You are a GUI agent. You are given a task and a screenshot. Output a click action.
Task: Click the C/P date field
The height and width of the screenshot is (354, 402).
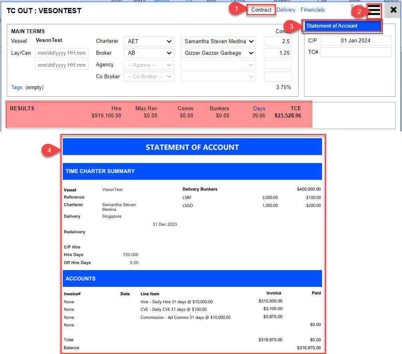pyautogui.click(x=355, y=41)
